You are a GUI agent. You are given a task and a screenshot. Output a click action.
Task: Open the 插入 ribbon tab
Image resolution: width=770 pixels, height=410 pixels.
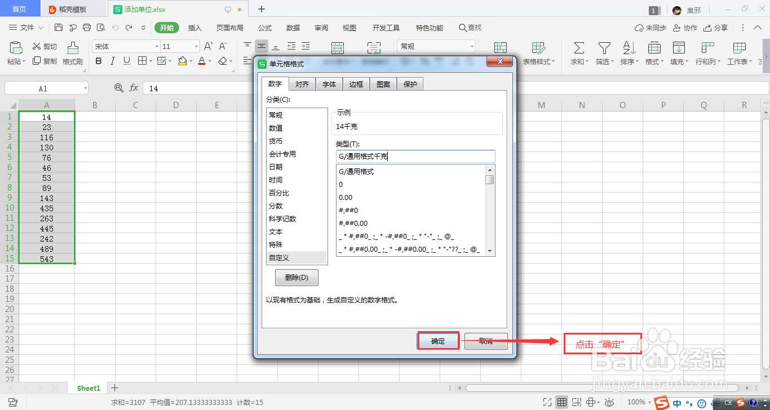click(194, 27)
